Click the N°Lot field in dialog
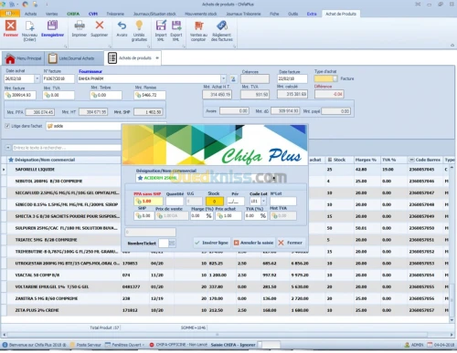The width and height of the screenshot is (457, 353). pyautogui.click(x=283, y=201)
